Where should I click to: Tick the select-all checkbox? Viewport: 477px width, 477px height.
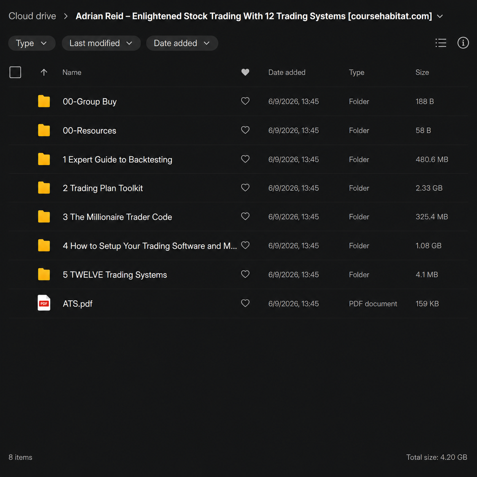(15, 72)
